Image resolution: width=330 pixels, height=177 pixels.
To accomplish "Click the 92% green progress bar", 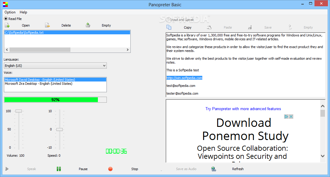I will pos(55,100).
